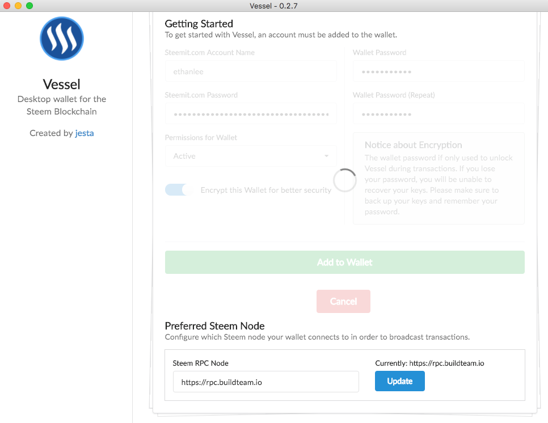Click the Steem logo icon
This screenshot has height=423, width=548.
click(x=61, y=39)
